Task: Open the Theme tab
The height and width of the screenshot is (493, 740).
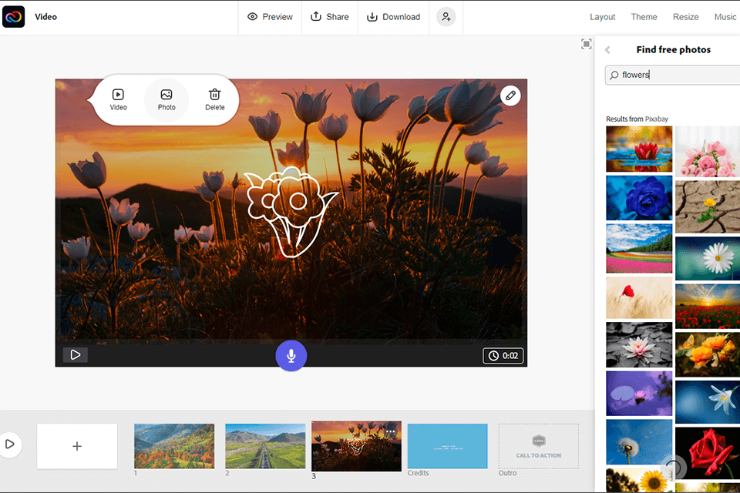Action: [x=644, y=17]
